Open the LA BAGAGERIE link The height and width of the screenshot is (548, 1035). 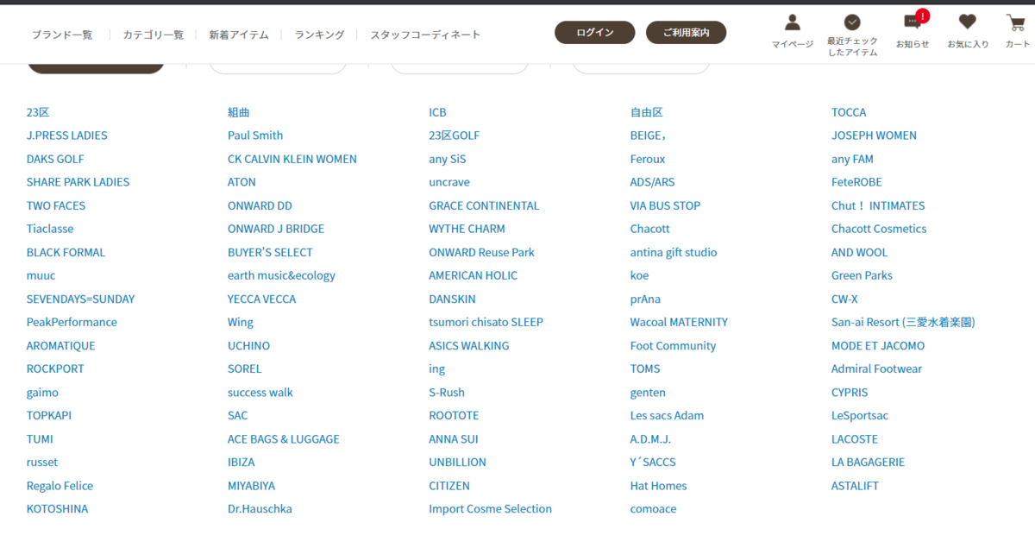point(868,462)
